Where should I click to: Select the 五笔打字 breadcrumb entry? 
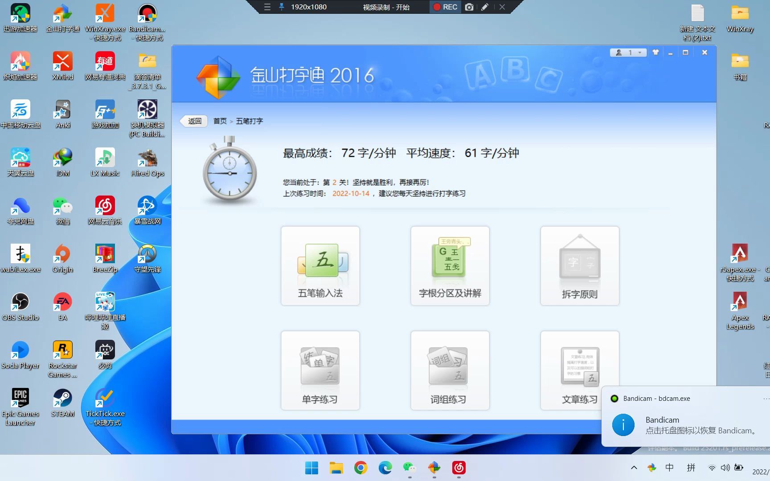[249, 121]
